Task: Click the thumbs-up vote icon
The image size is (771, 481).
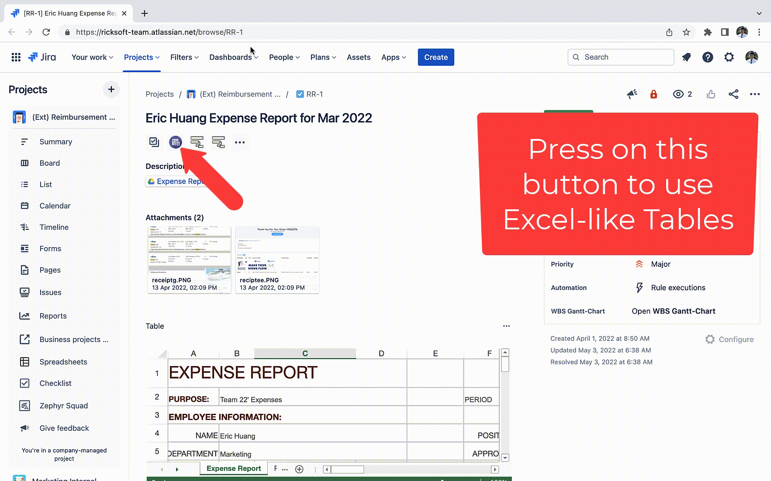Action: coord(711,94)
